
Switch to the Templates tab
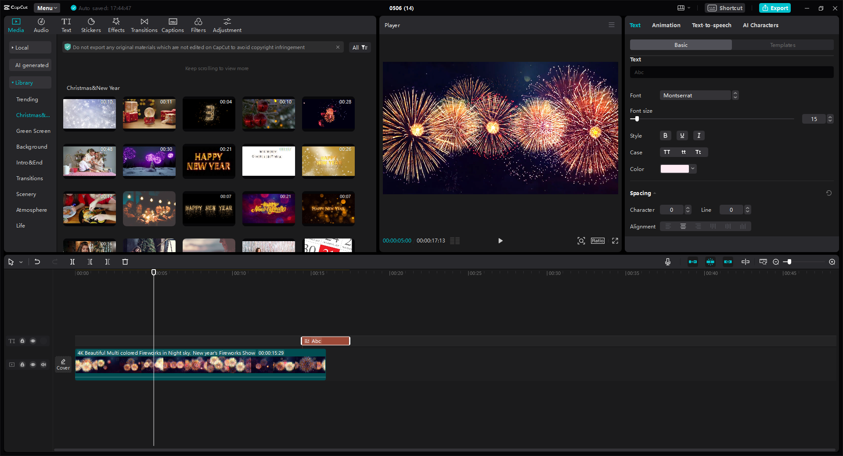[783, 45]
